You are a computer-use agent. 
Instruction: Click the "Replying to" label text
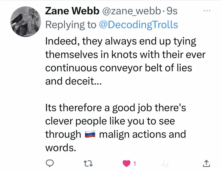[71, 25]
